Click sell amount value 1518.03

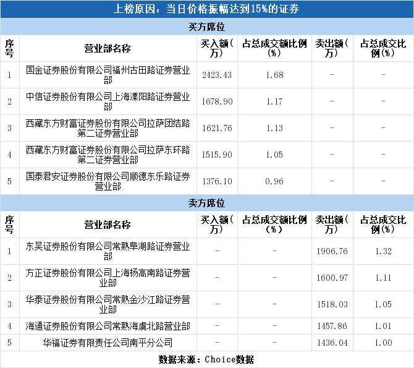pyautogui.click(x=332, y=304)
